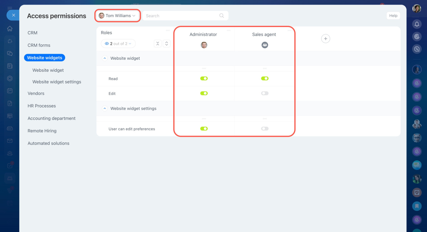Click the magnifier icon in the search box
The width and height of the screenshot is (427, 232).
click(222, 16)
